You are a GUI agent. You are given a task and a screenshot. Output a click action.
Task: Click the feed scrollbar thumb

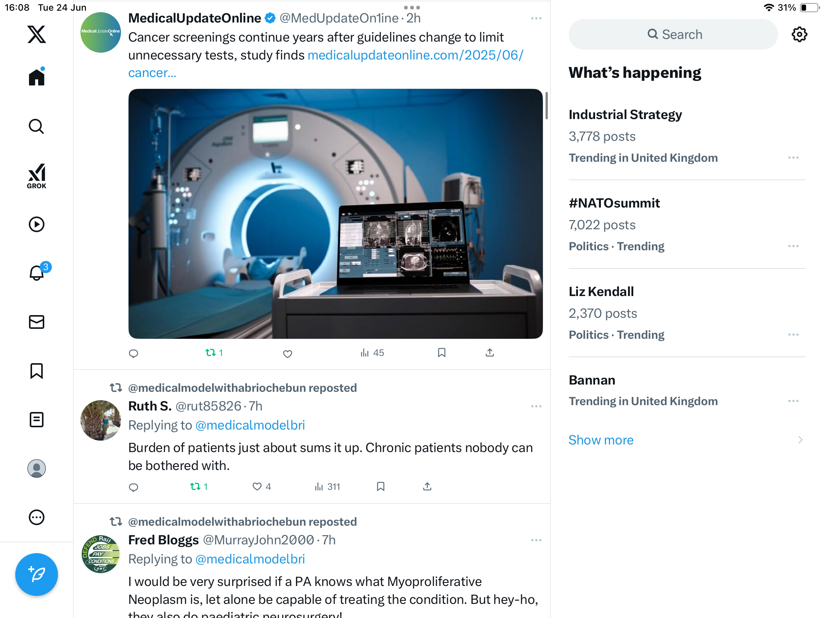[547, 106]
